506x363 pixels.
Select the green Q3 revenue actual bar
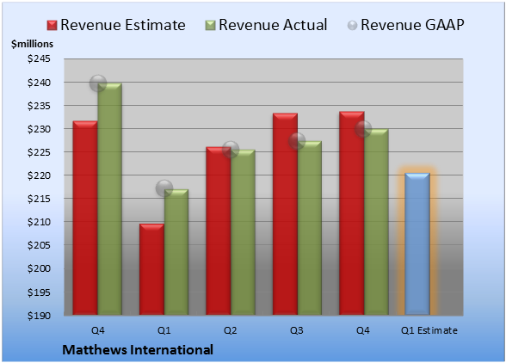pos(310,228)
